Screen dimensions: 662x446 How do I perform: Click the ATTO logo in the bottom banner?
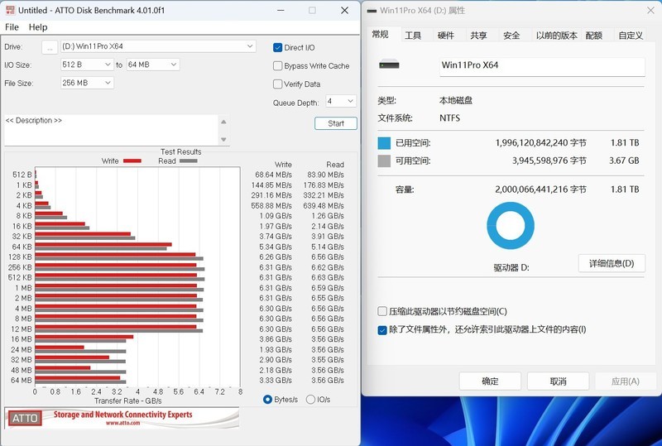(x=25, y=418)
